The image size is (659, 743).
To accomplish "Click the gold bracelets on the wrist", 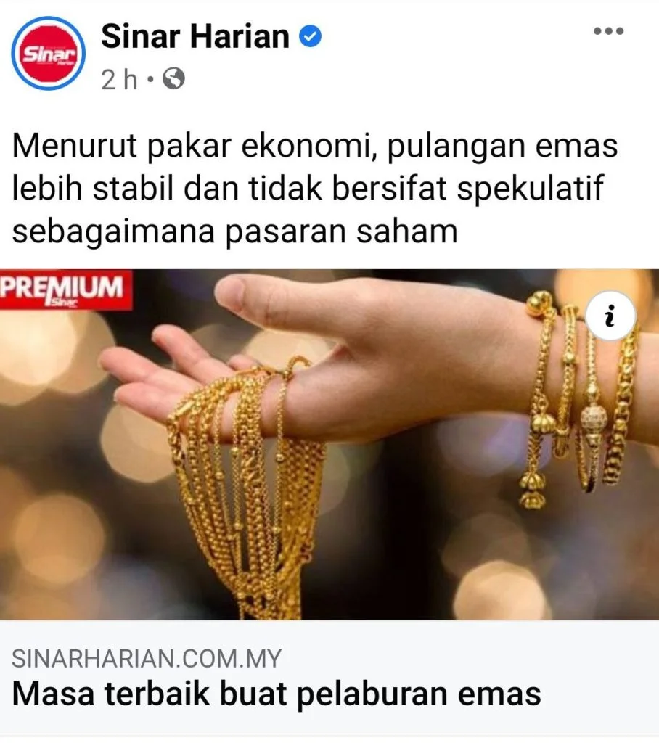I will point(581,398).
